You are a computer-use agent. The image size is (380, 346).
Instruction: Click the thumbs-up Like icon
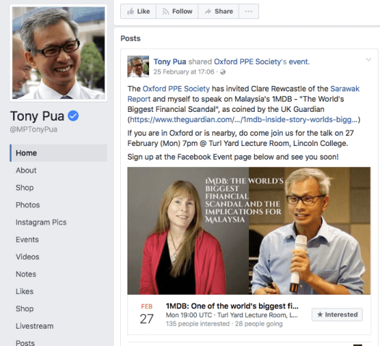pyautogui.click(x=130, y=11)
